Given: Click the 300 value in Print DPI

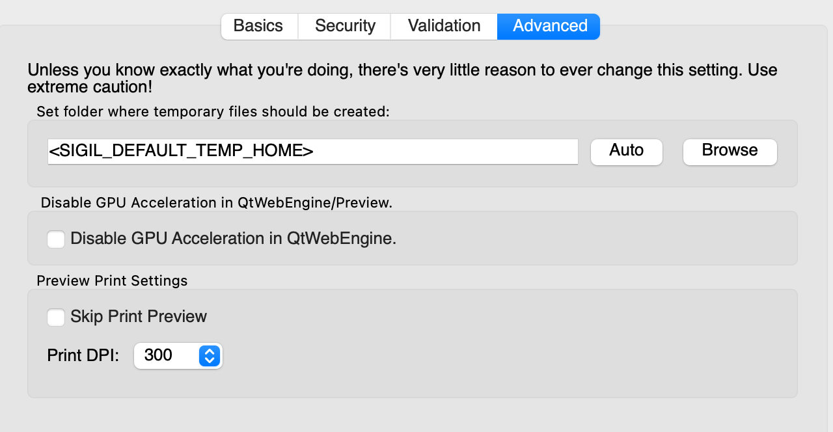Looking at the screenshot, I should point(159,356).
